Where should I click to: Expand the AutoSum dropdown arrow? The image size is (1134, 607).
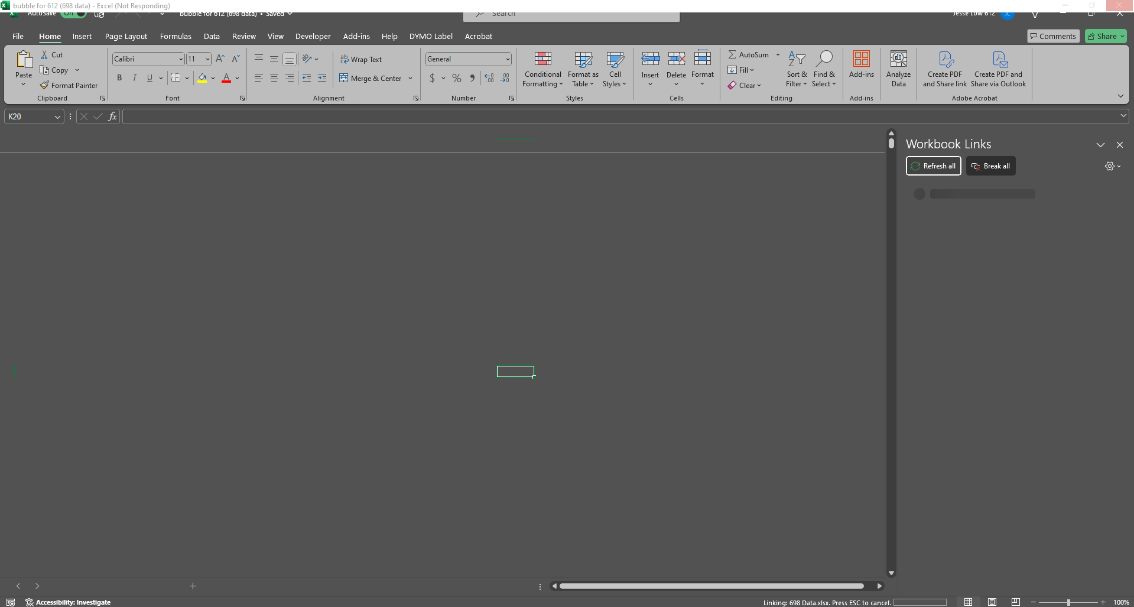(778, 54)
